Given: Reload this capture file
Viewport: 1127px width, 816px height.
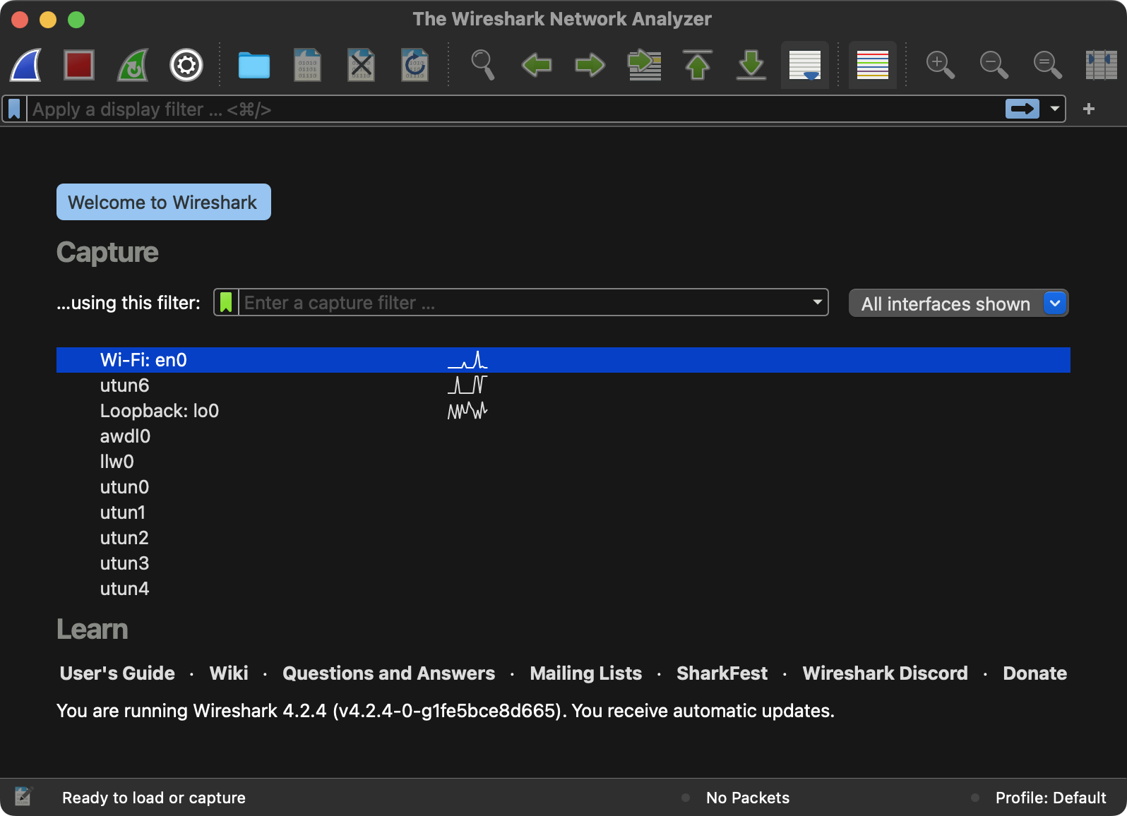Looking at the screenshot, I should point(415,65).
